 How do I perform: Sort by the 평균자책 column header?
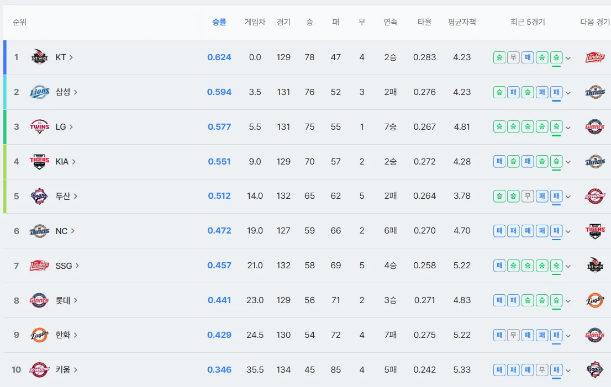point(462,22)
